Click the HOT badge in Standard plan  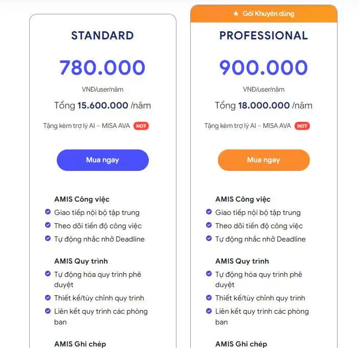tap(141, 126)
